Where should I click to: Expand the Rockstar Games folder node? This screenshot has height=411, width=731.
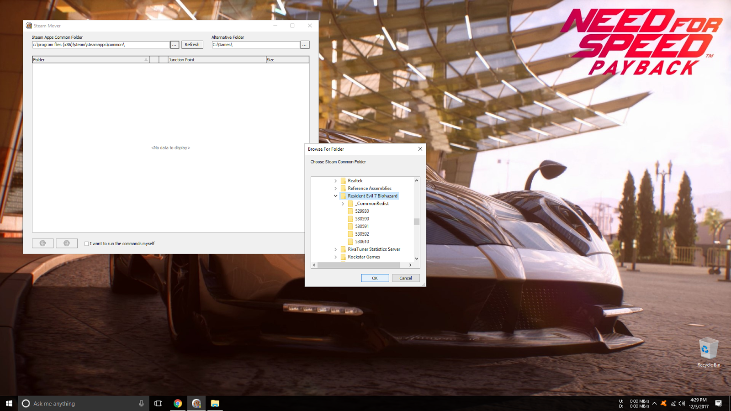point(336,257)
